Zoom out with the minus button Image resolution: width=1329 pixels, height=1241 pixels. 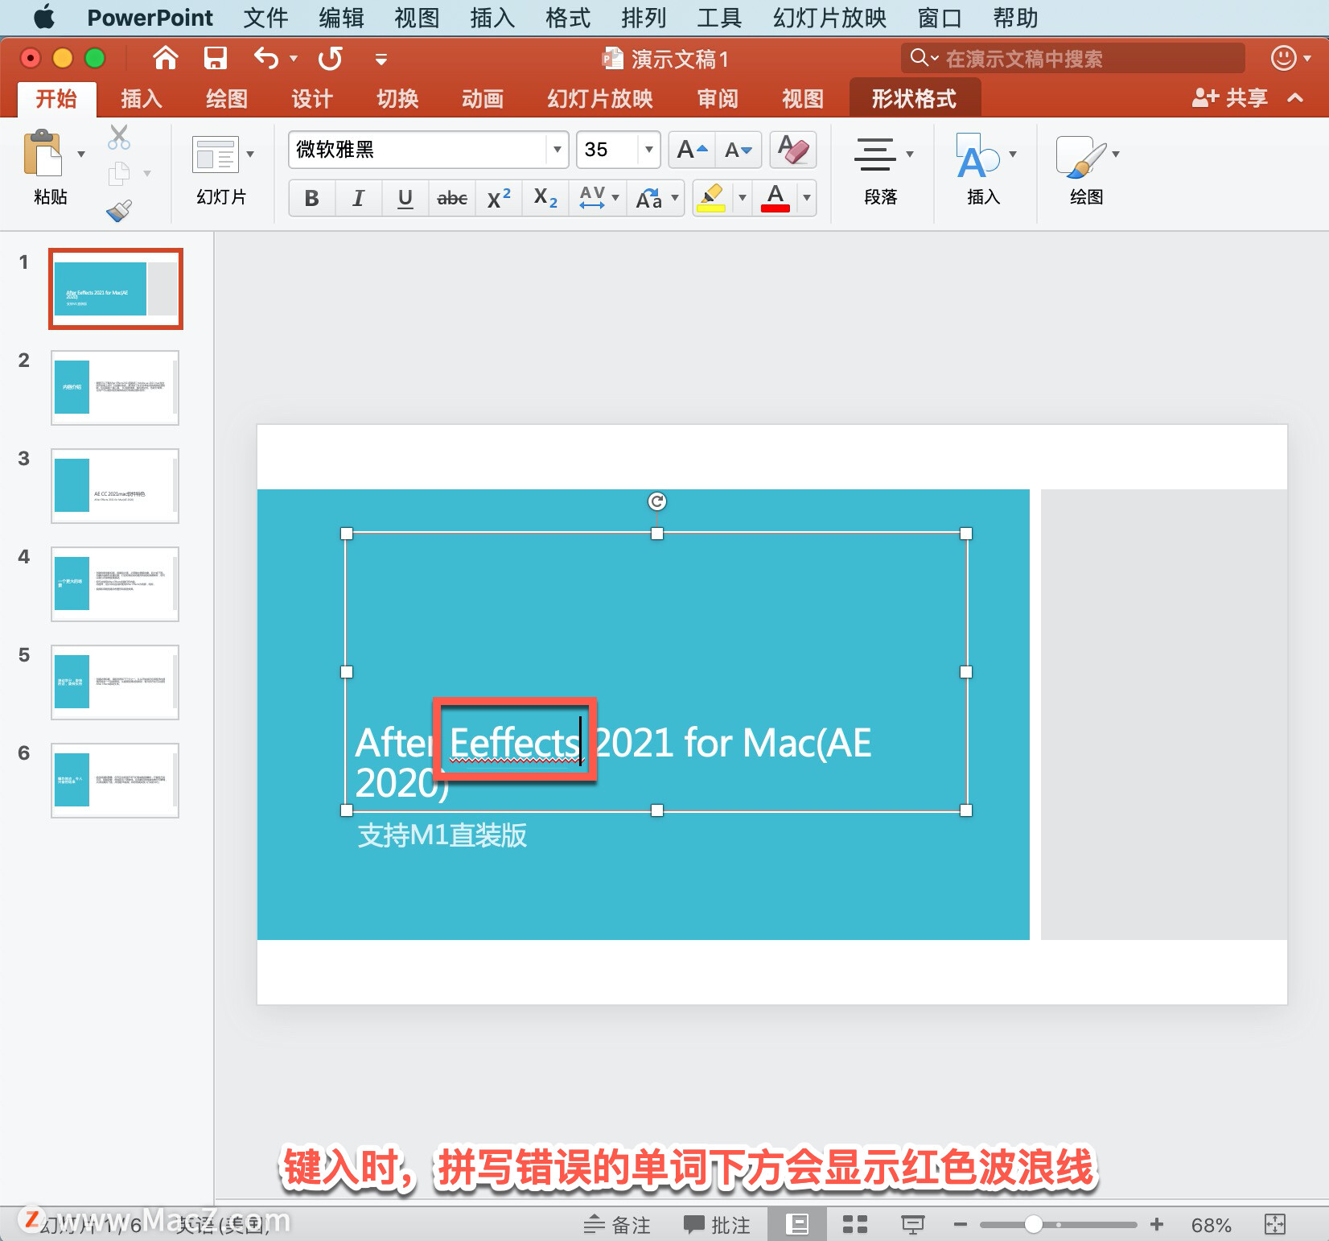point(960,1225)
